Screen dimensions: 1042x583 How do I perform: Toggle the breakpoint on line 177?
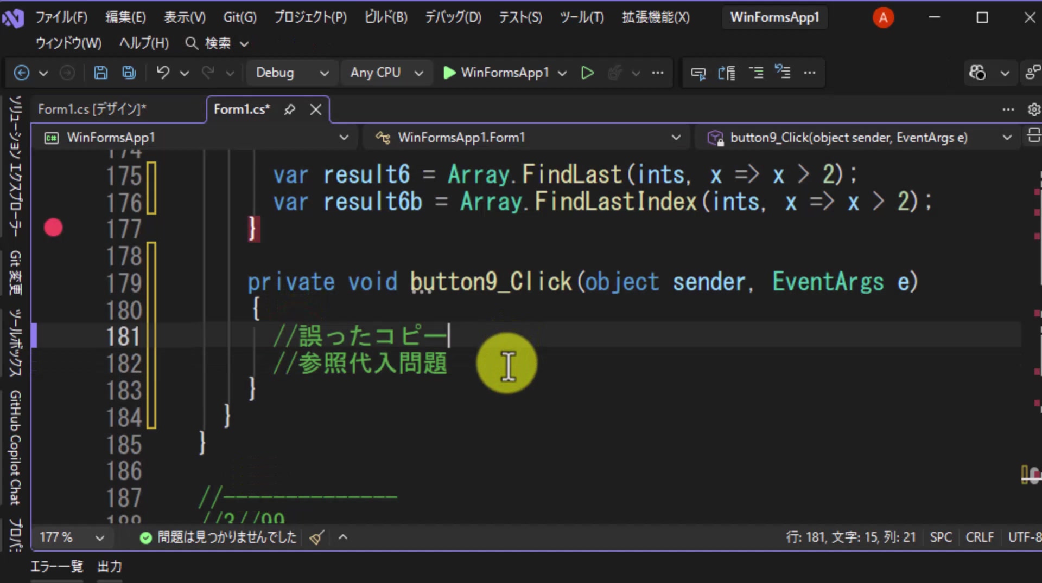click(x=53, y=228)
